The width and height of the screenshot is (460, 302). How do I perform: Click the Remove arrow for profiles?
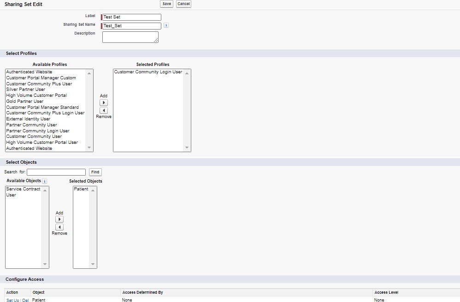click(x=104, y=110)
